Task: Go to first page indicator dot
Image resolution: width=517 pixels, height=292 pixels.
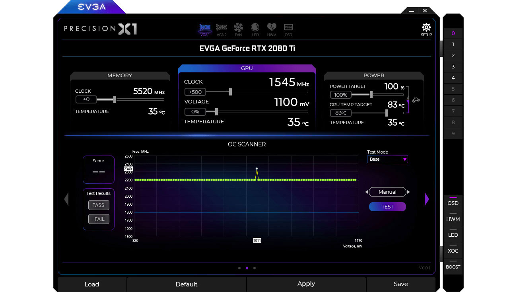Action: pyautogui.click(x=239, y=268)
